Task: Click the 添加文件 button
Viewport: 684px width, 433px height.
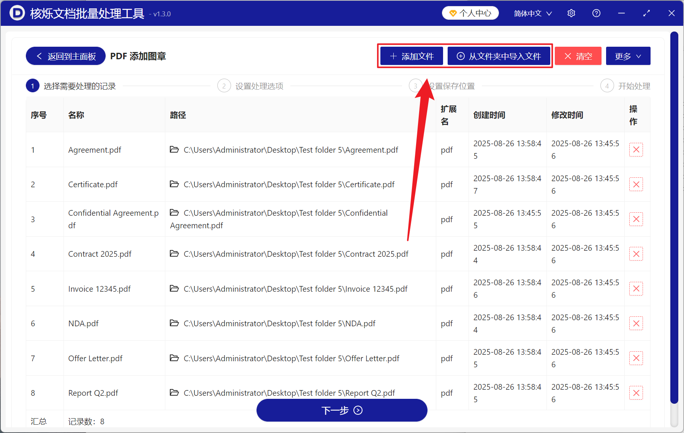Action: coord(411,56)
